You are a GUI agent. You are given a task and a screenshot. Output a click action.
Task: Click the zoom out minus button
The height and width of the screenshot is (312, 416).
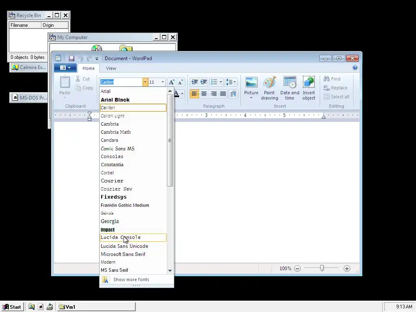click(x=297, y=269)
